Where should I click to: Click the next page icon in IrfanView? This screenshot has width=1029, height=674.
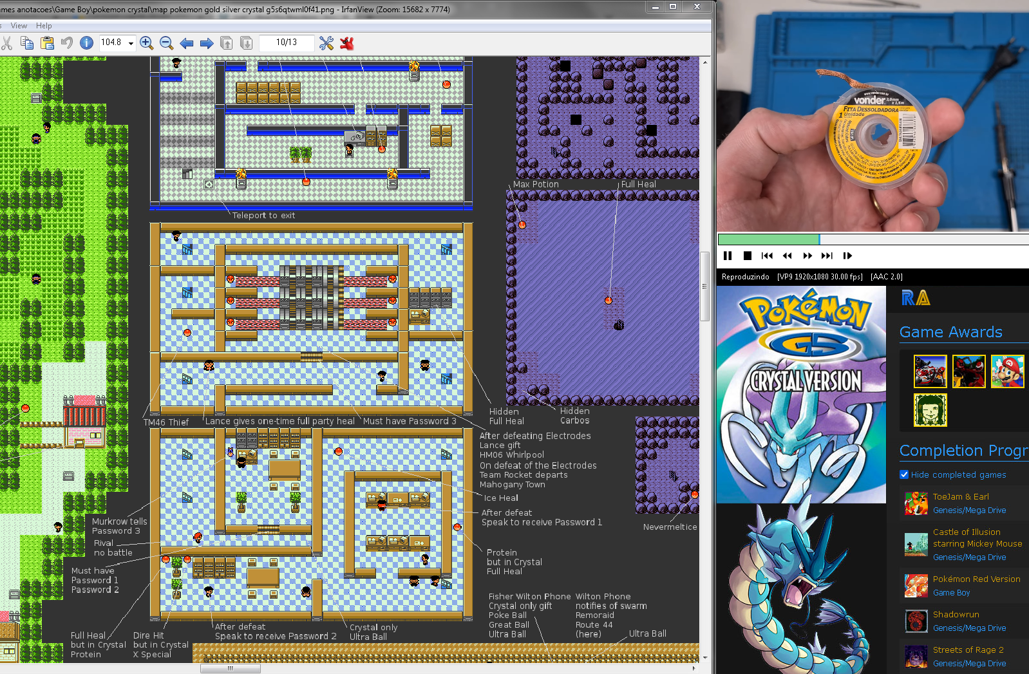[246, 43]
